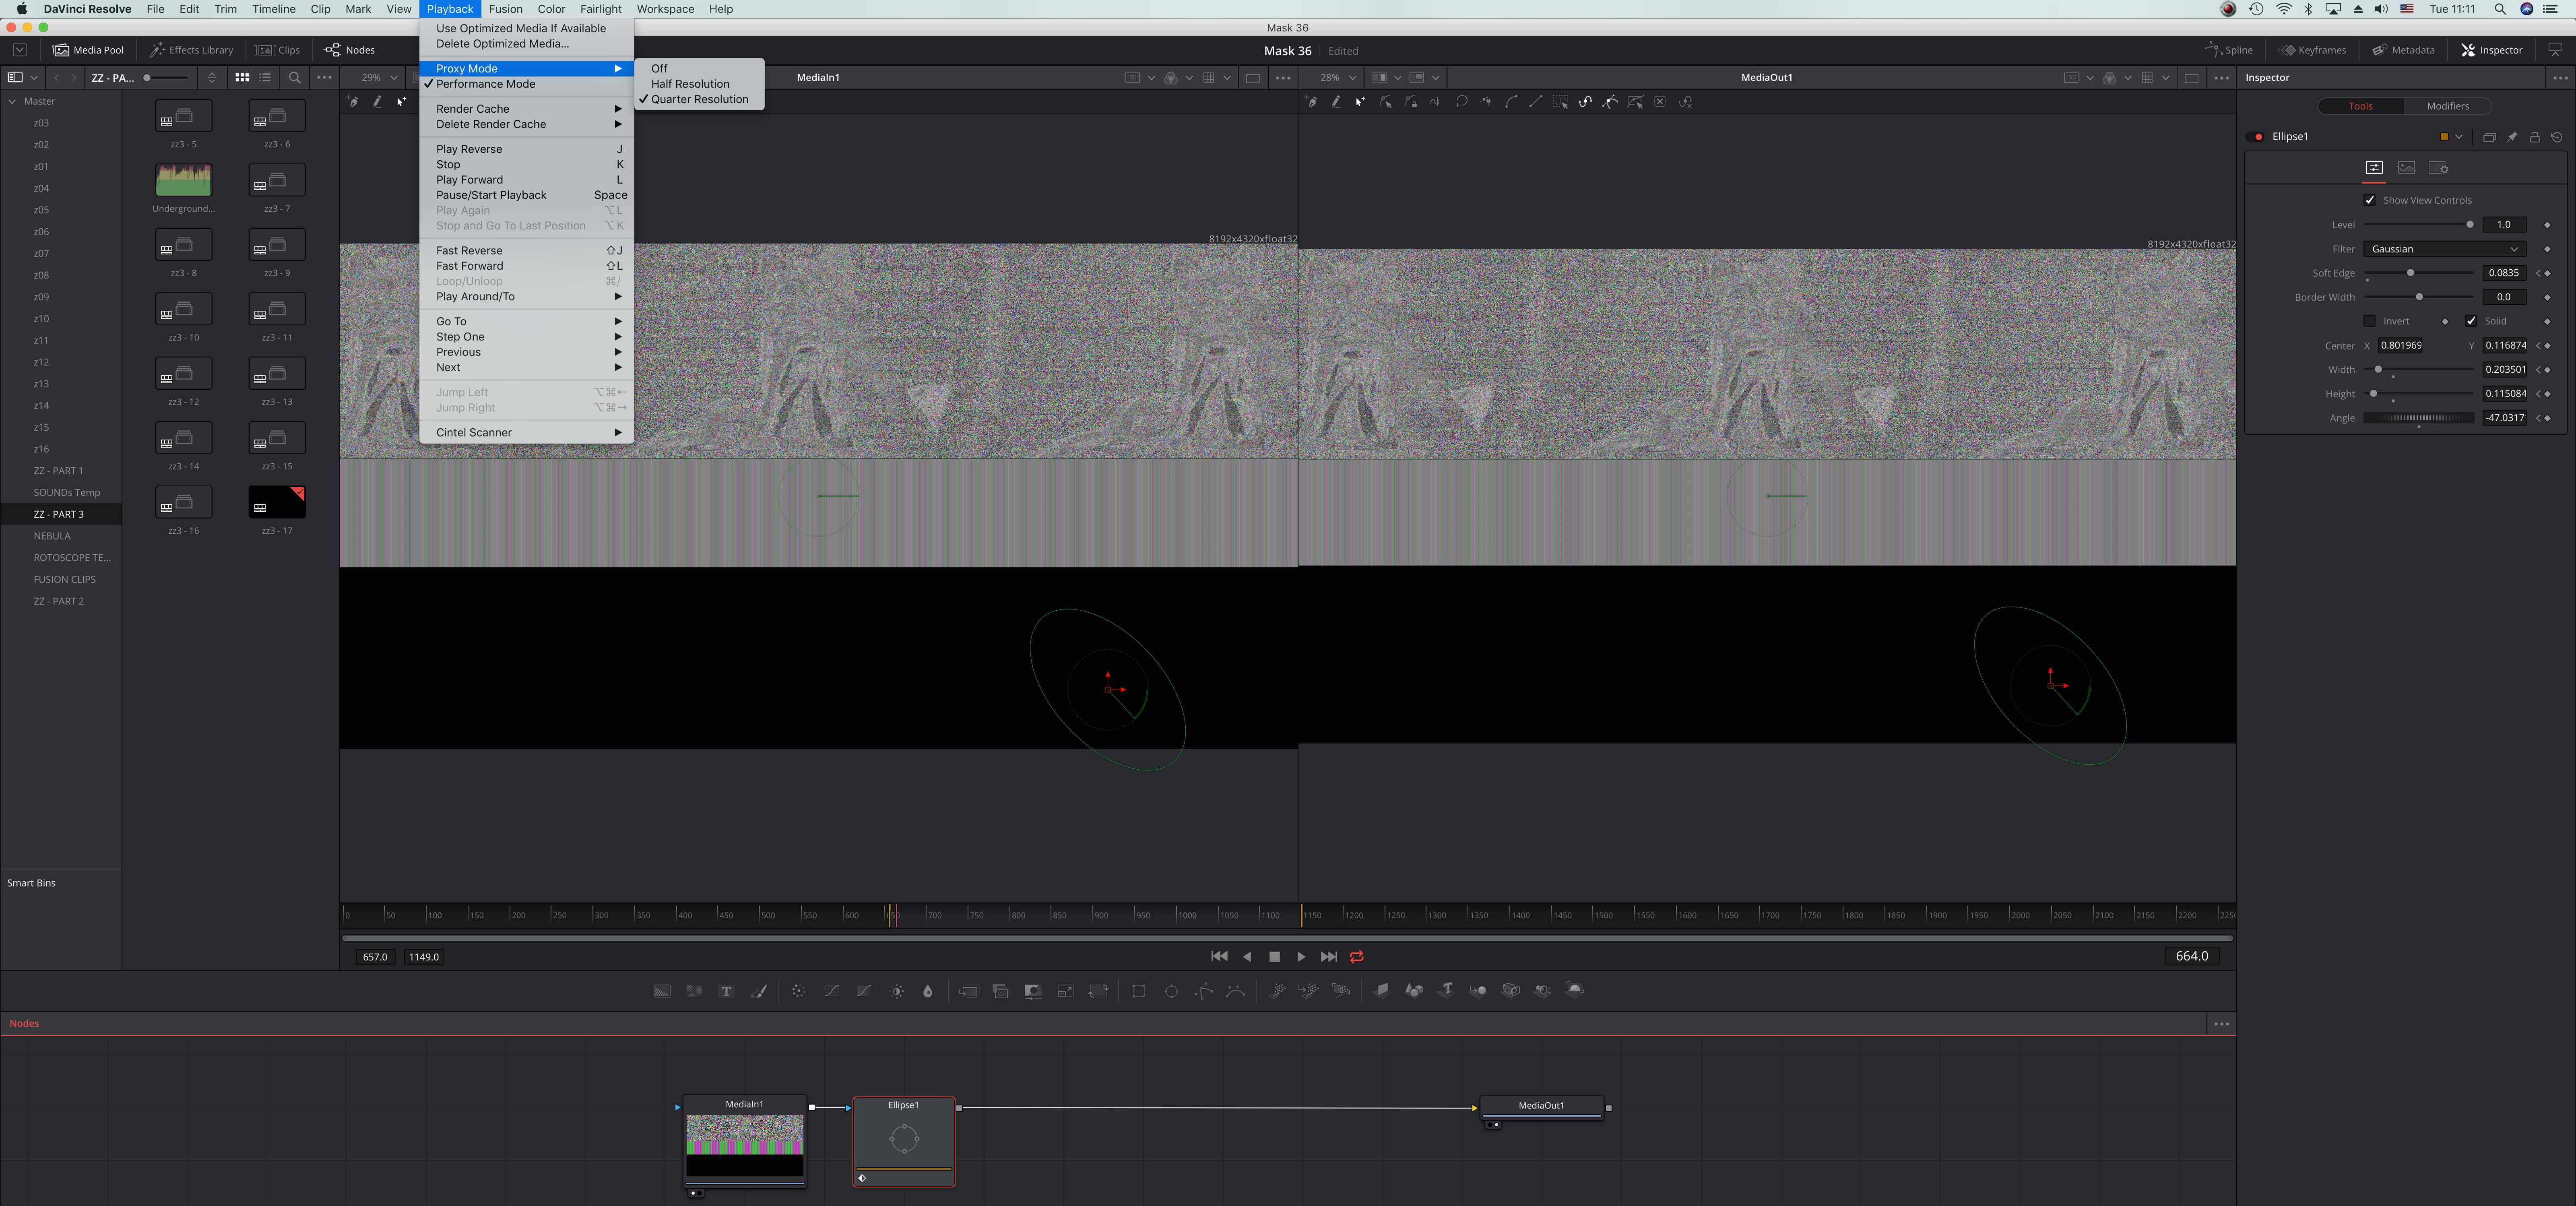Screen dimensions: 2576x1206
Task: Add a Resize node from the toolbar
Action: (1065, 991)
